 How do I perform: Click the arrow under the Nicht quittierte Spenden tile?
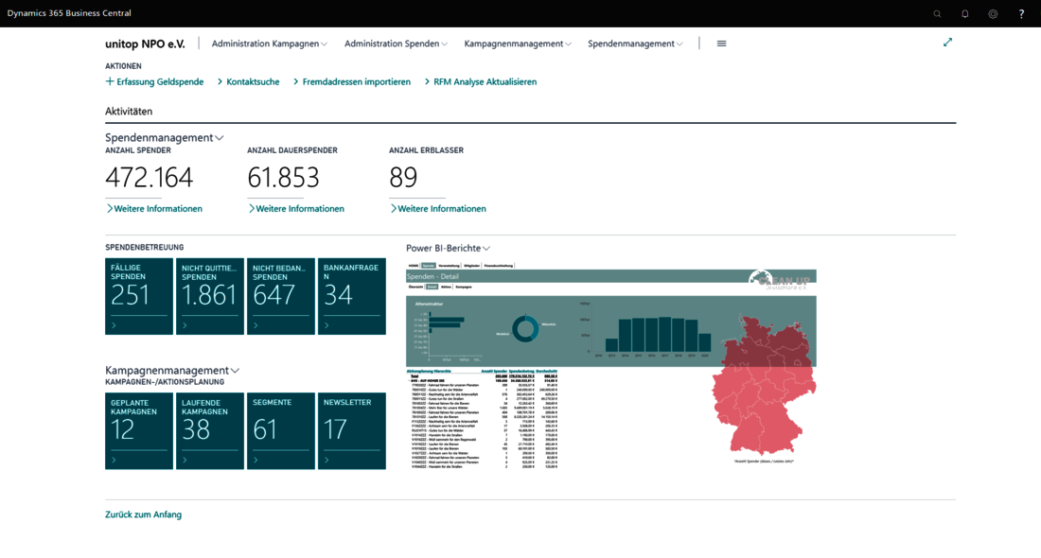185,325
